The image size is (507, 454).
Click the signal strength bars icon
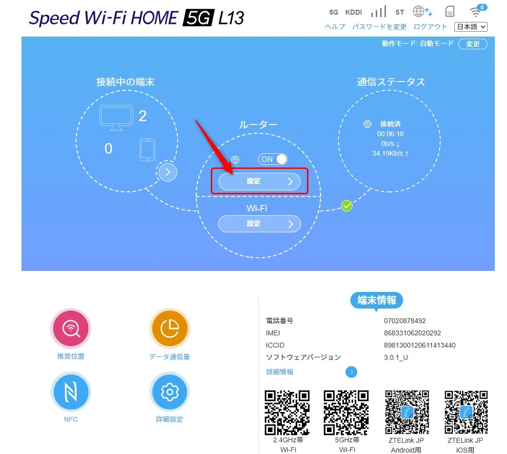[x=379, y=12]
